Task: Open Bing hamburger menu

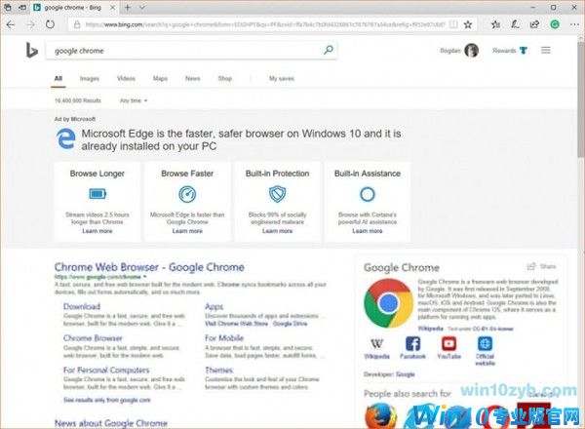Action: tap(546, 50)
